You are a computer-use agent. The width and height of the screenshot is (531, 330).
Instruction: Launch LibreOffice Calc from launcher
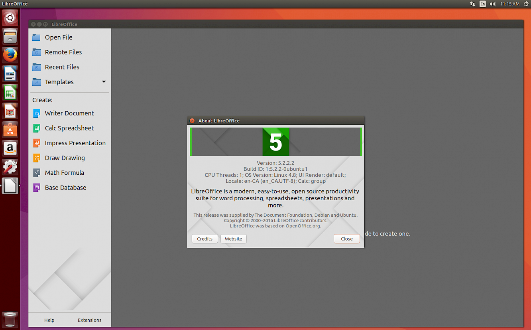click(10, 93)
